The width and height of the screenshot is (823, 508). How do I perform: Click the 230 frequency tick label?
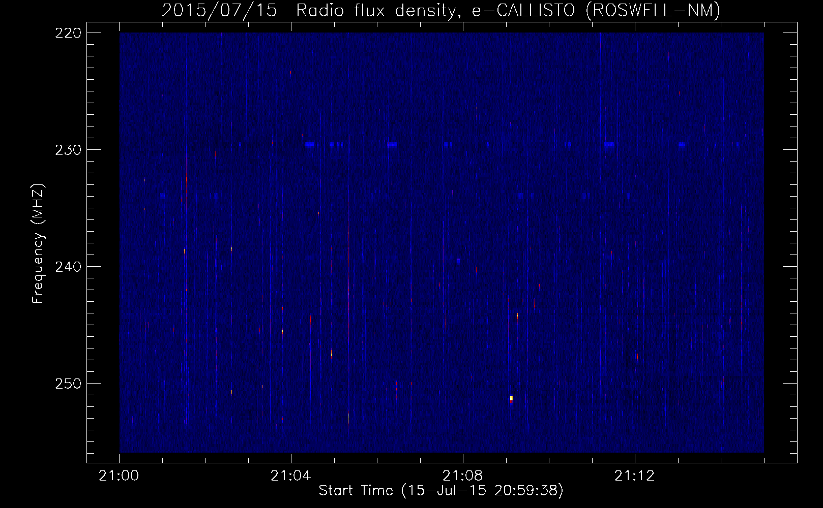point(68,150)
